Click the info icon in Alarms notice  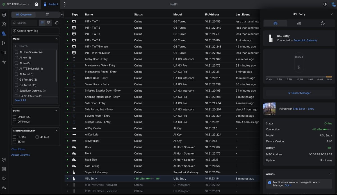click(270, 183)
